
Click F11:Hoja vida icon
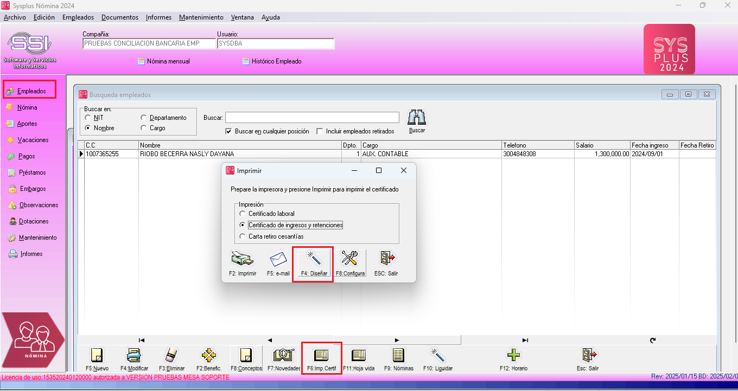pos(359,359)
